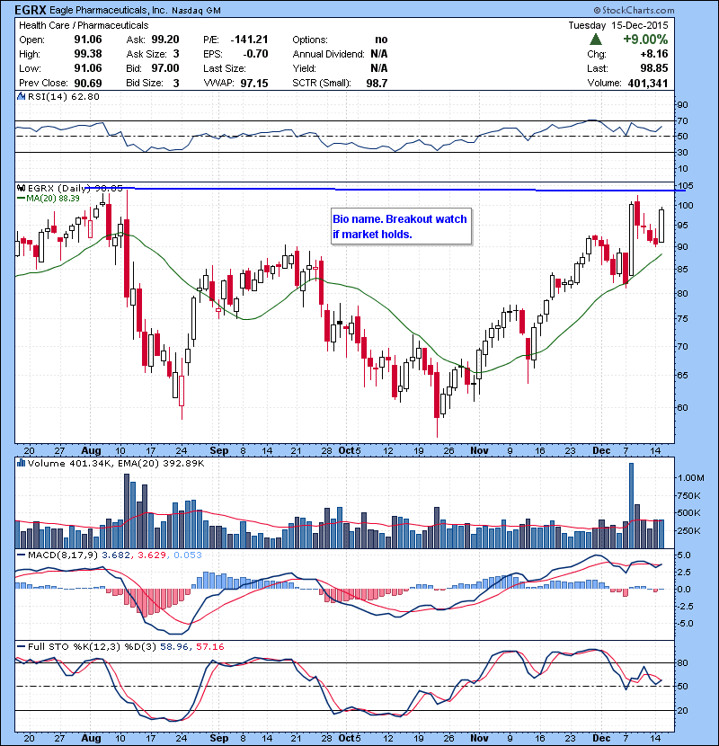Select the High value 99.38
This screenshot has height=746, width=719.
coord(88,54)
